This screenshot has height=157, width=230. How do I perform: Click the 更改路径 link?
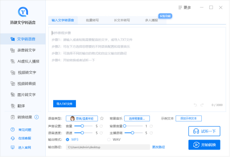tap(159, 147)
